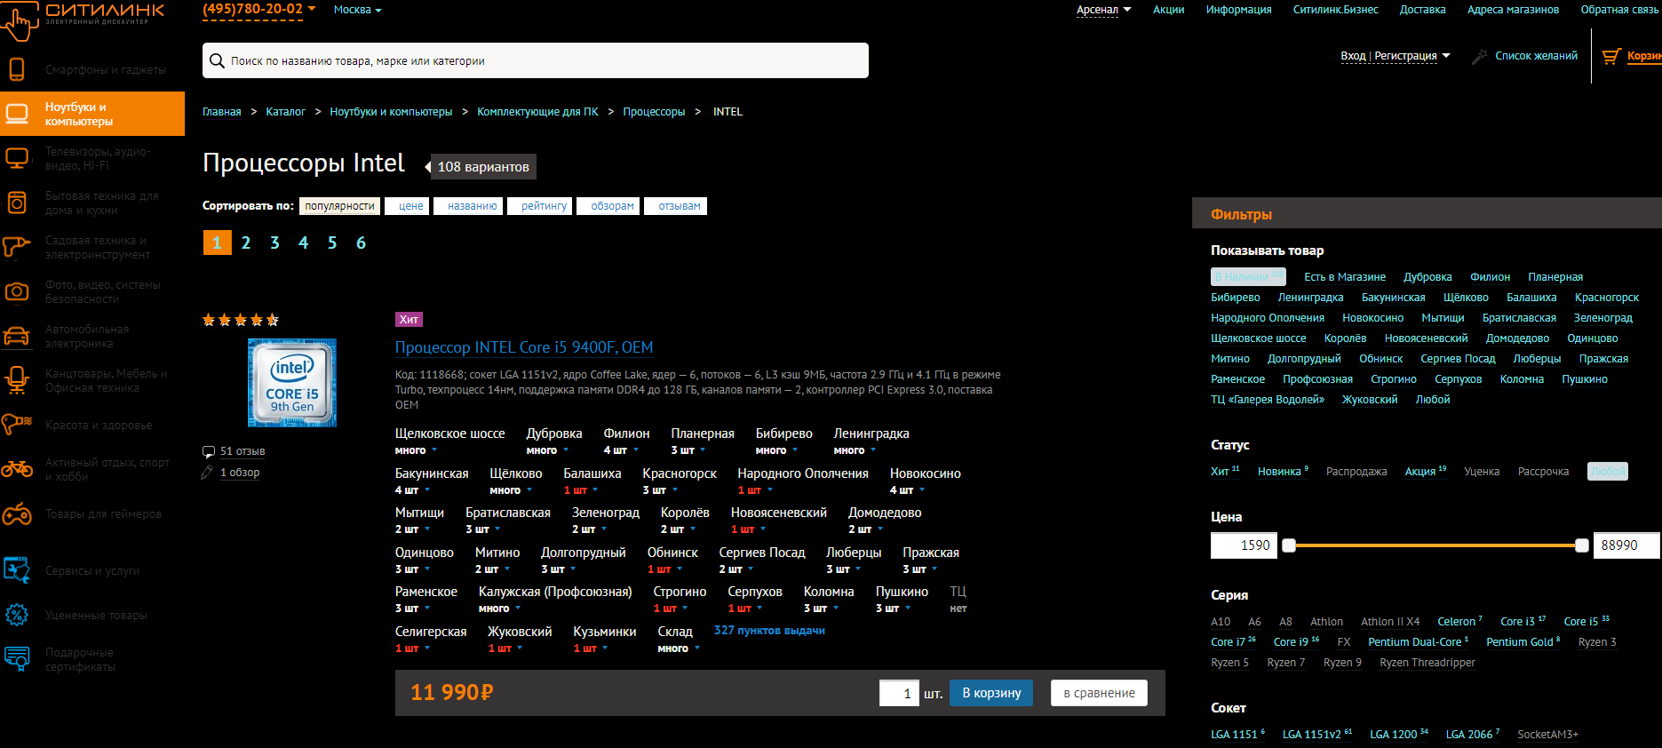Go to Комплектующие для ПК breadcrumb
The width and height of the screenshot is (1662, 748).
[x=537, y=112]
